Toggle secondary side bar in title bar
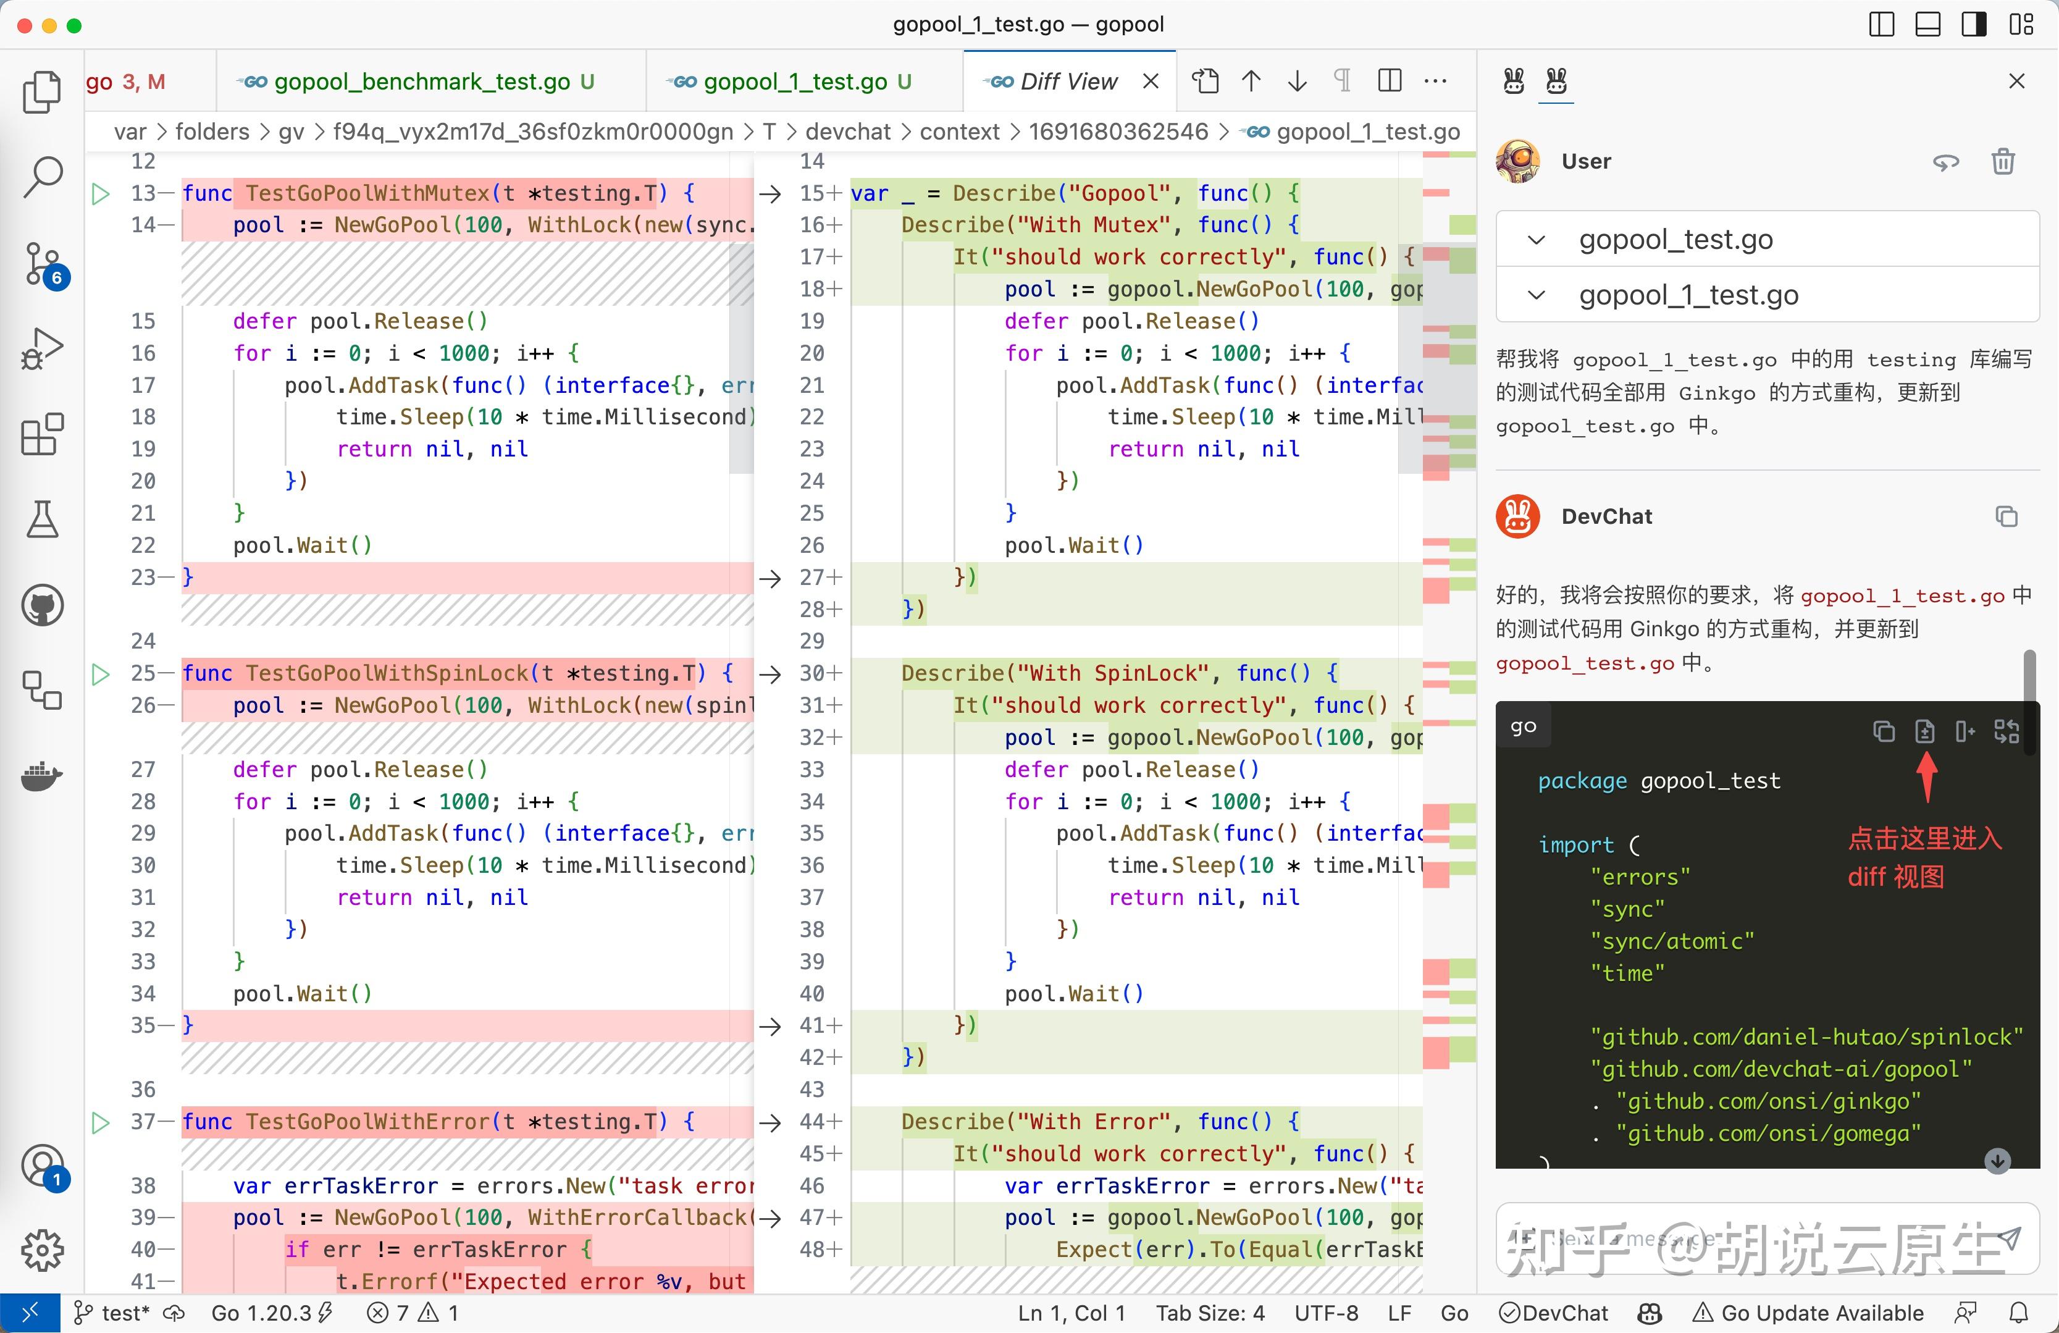The width and height of the screenshot is (2059, 1333). pos(1973,24)
